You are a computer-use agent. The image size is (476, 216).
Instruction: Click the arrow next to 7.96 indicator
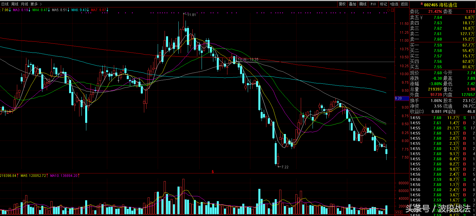point(10,10)
